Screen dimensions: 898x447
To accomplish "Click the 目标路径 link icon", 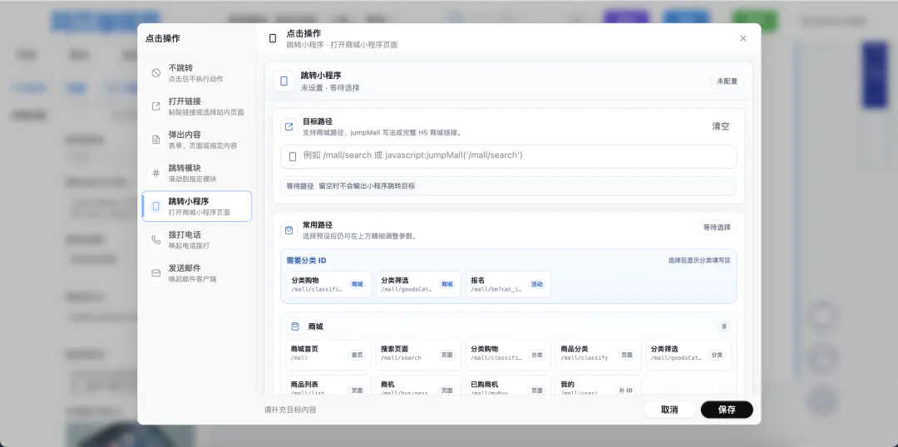I will (x=289, y=126).
